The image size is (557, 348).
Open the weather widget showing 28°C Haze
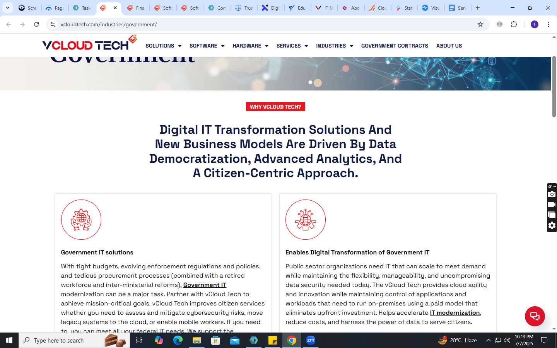(457, 340)
